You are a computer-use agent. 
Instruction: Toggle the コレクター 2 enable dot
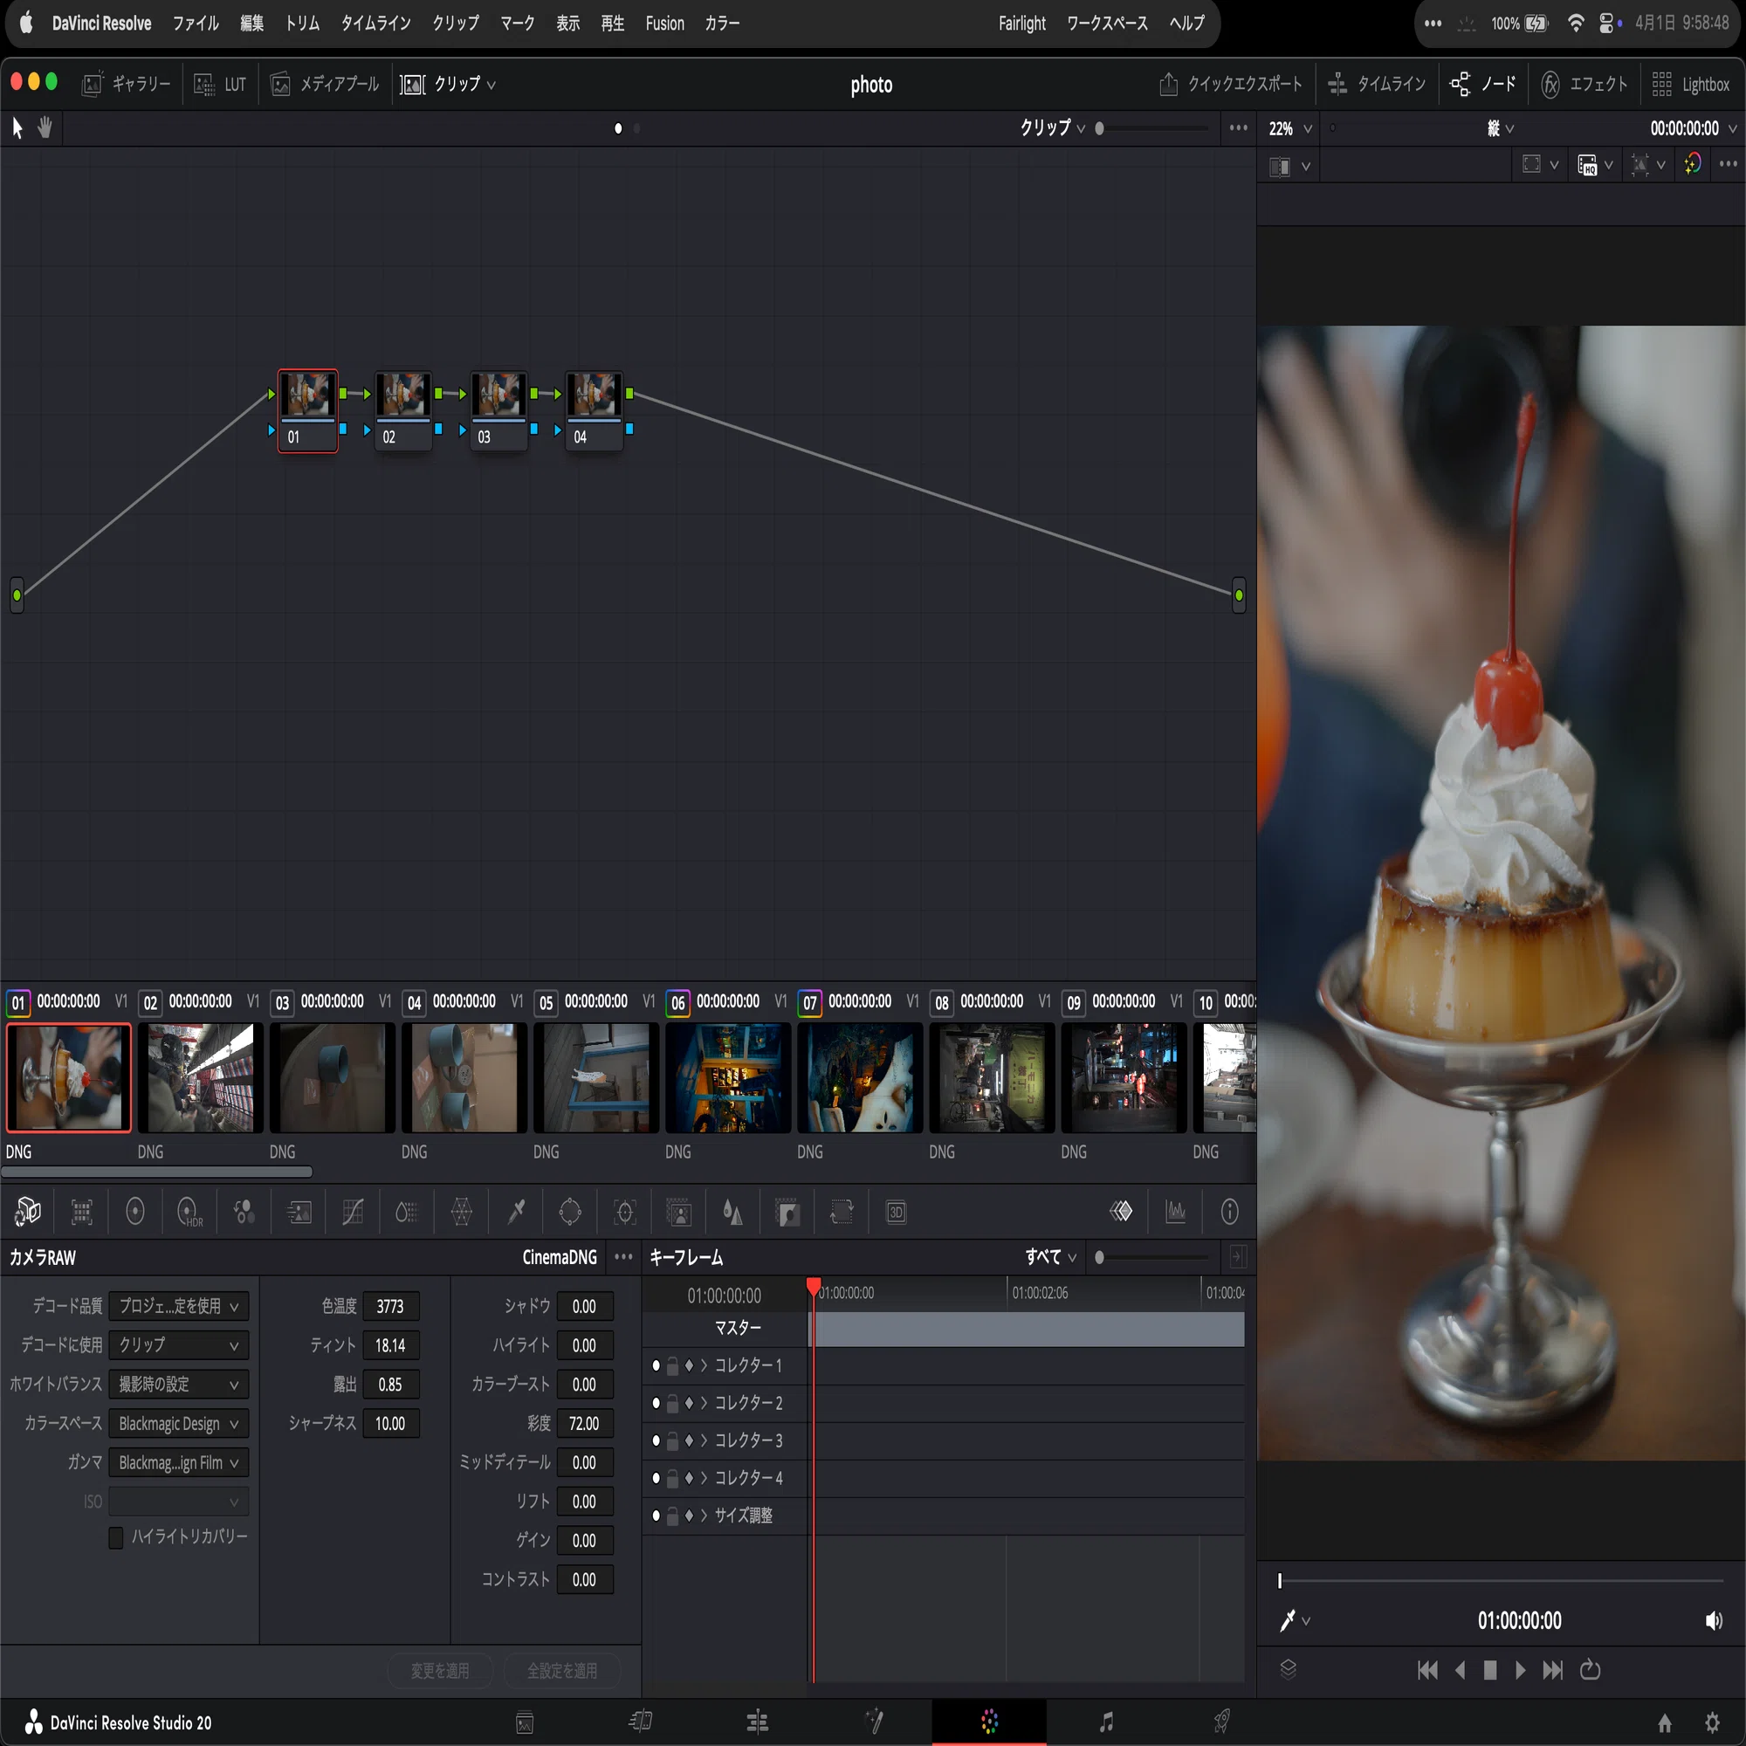coord(656,1403)
